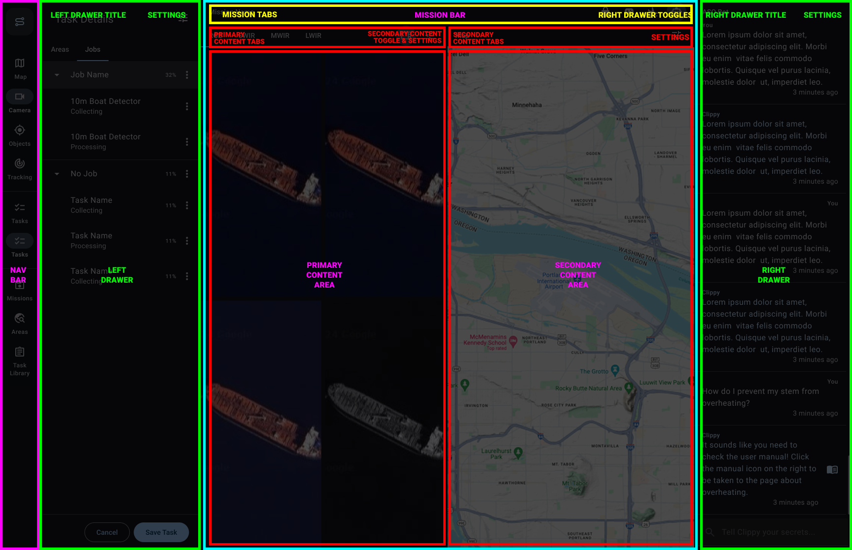This screenshot has height=550, width=852.
Task: Select the Task Name Processing row
Action: click(x=120, y=241)
